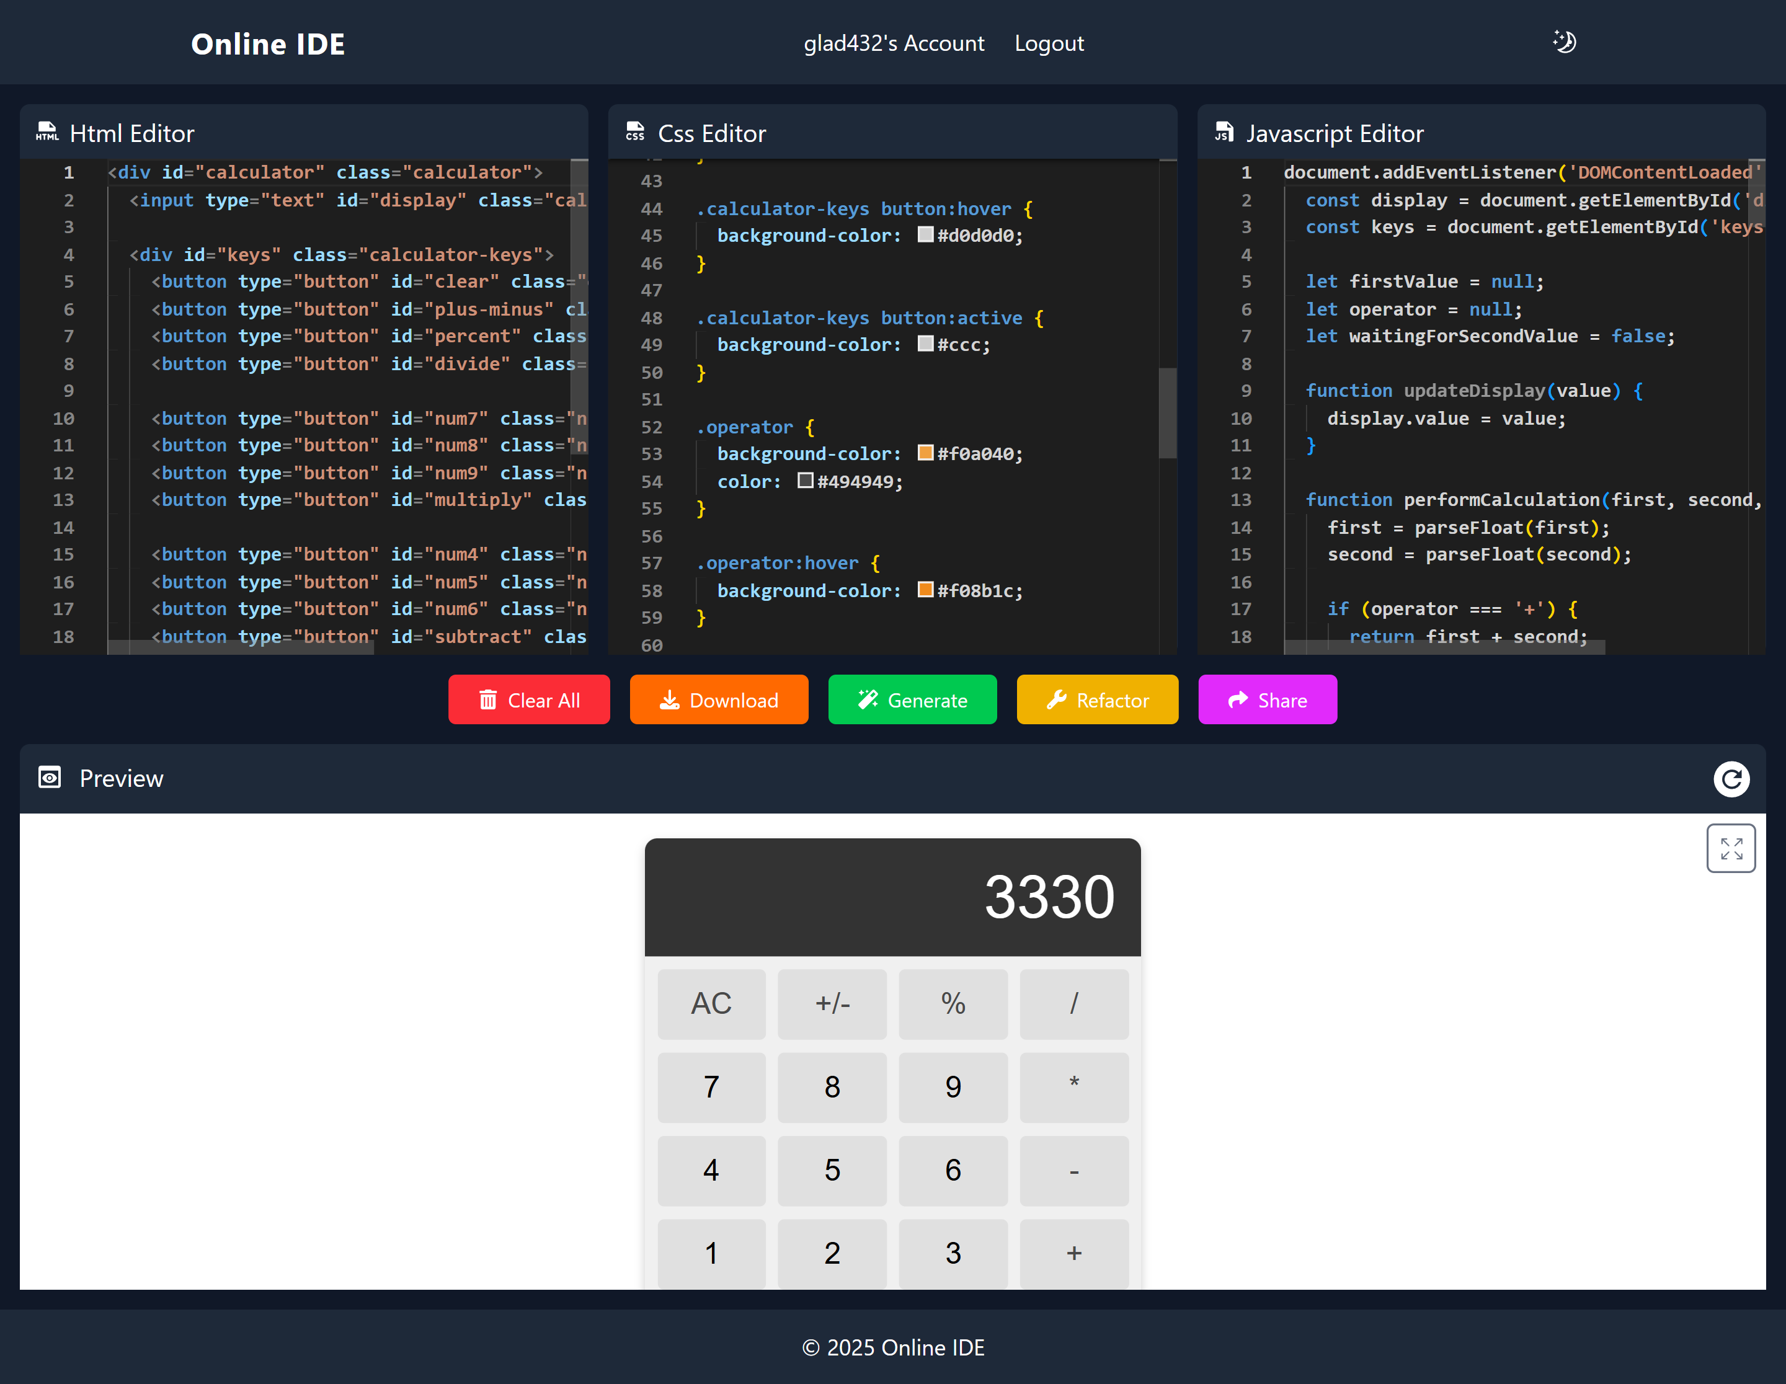Click the Css Editor panel title

point(711,133)
